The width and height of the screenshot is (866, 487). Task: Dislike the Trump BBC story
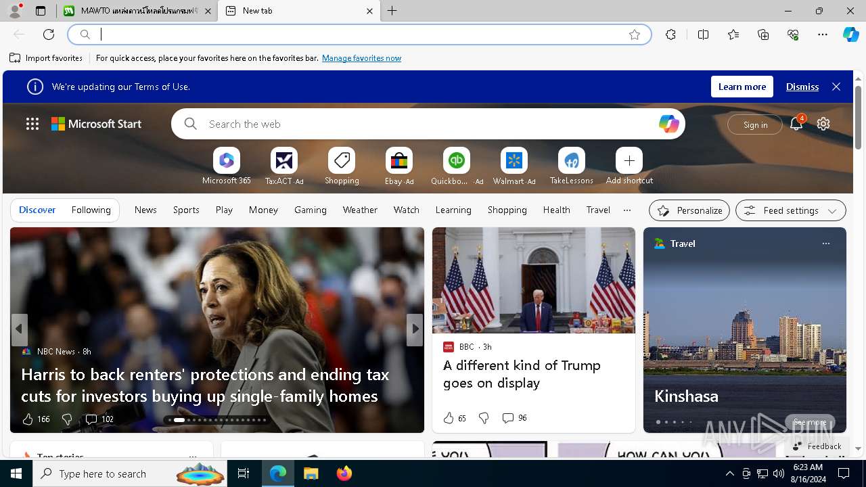click(x=484, y=418)
